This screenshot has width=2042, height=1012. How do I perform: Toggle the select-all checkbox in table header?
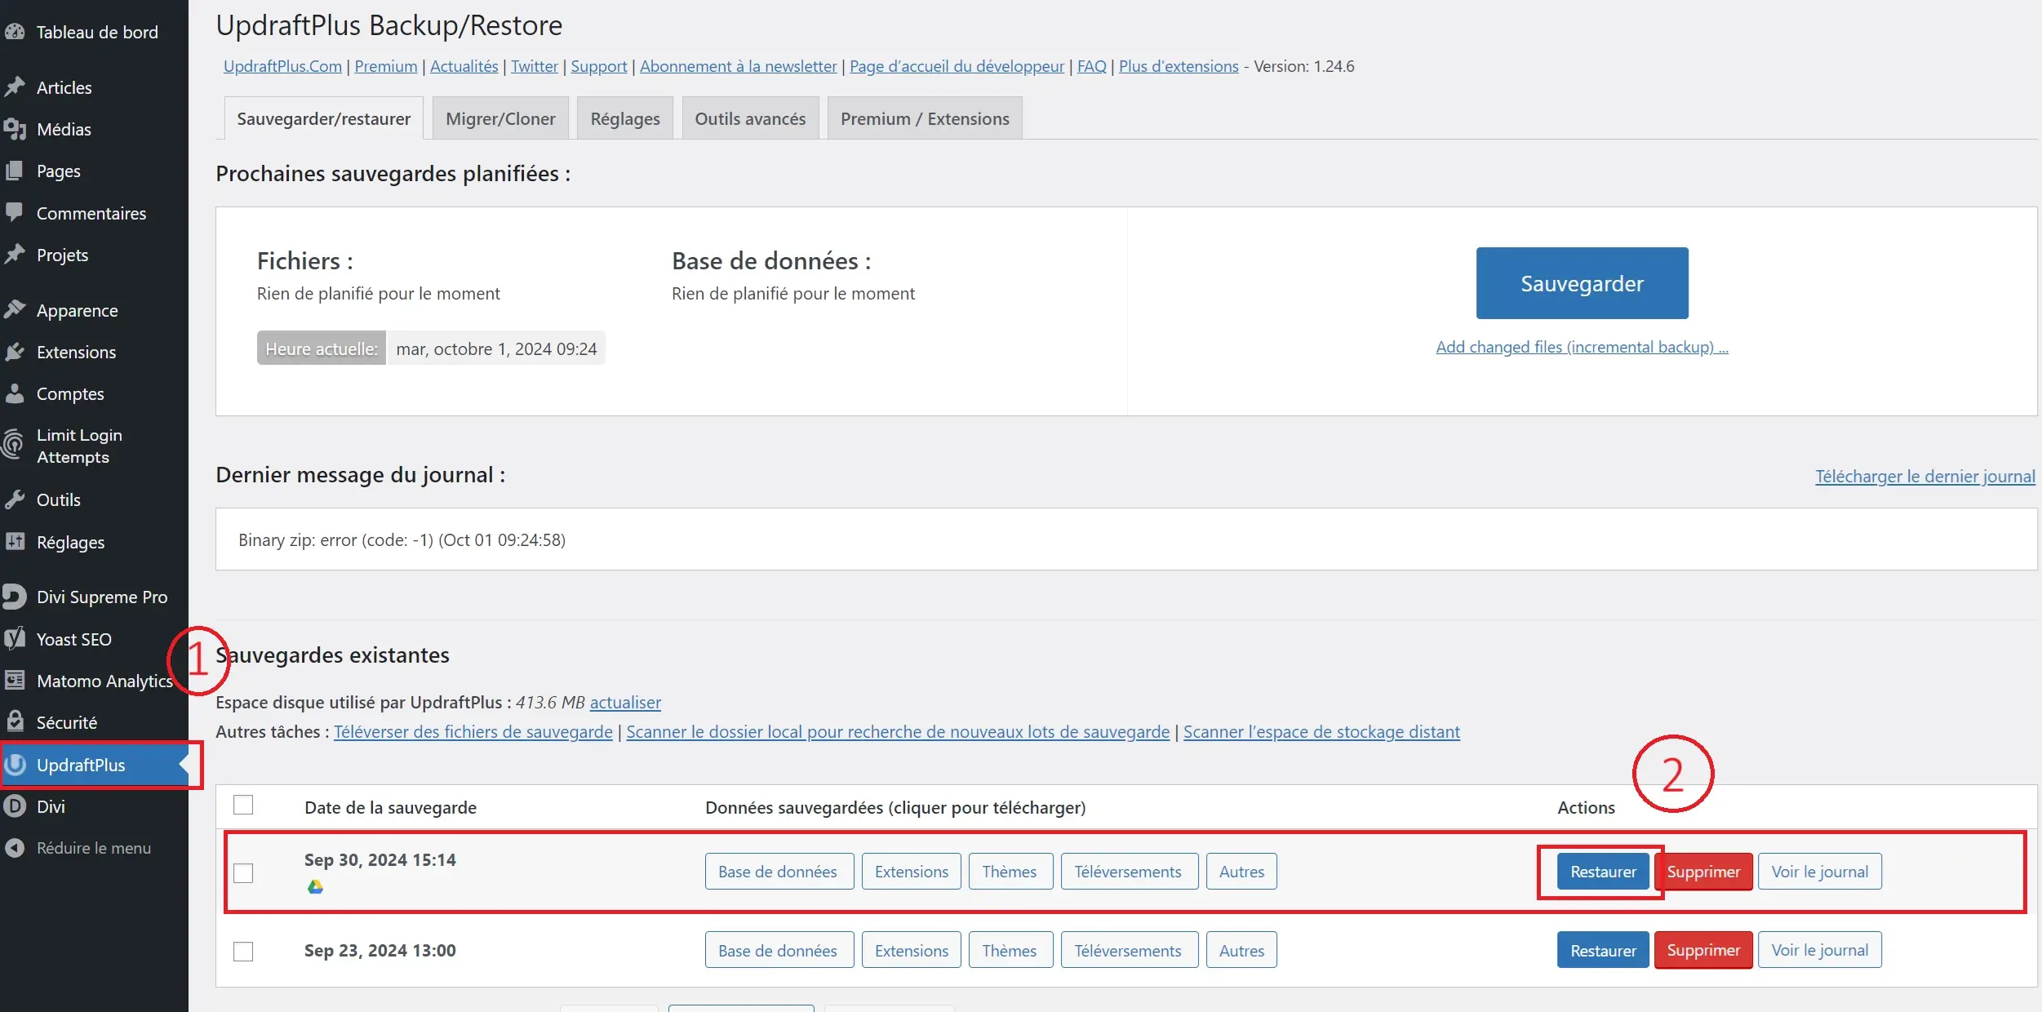[243, 805]
